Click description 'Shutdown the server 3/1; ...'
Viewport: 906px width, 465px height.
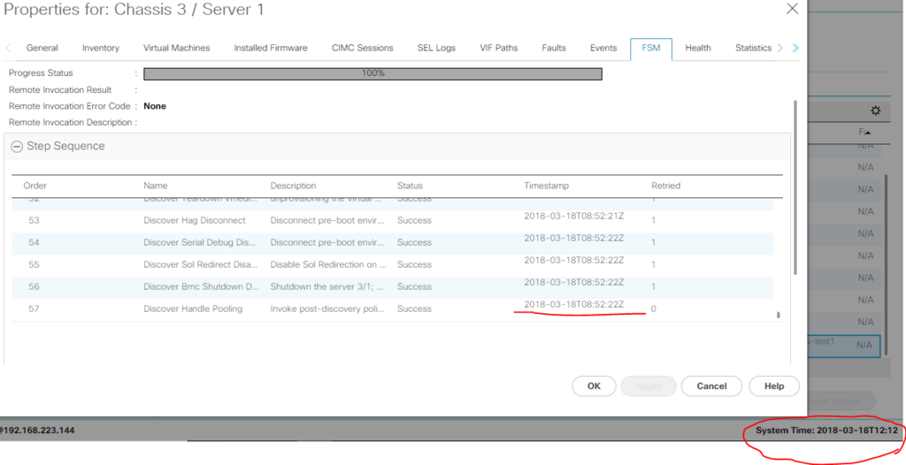[327, 287]
